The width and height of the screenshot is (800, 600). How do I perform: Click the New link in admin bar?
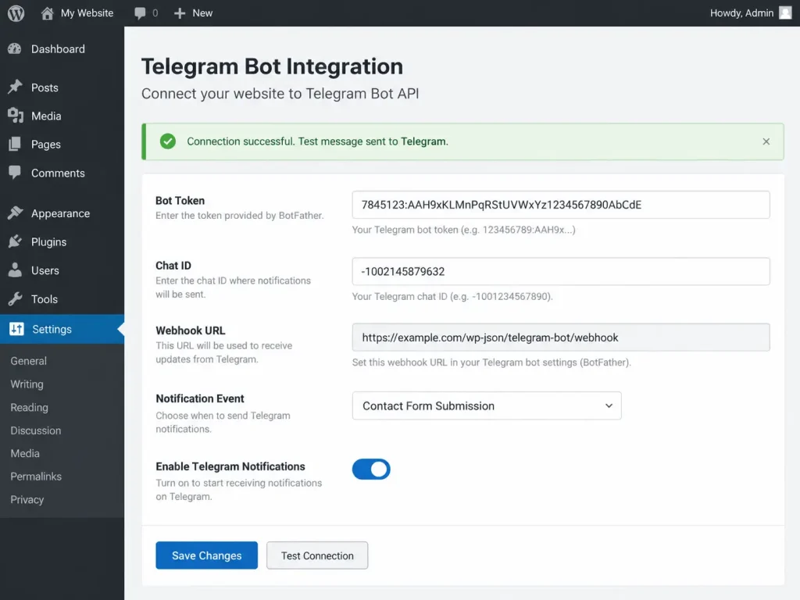[x=202, y=13]
